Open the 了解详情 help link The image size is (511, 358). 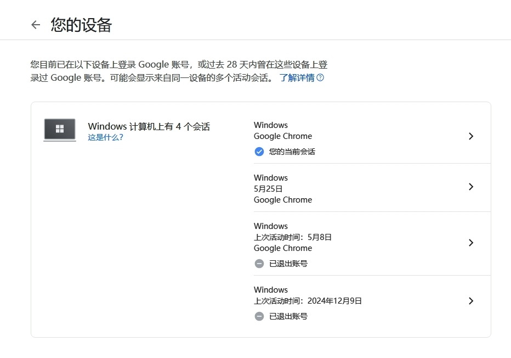(x=297, y=77)
